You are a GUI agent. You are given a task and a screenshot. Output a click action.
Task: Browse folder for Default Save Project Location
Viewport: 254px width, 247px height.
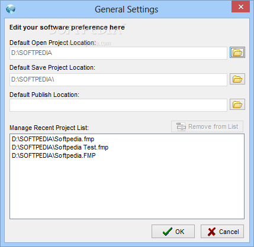237,79
